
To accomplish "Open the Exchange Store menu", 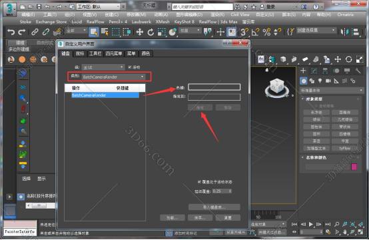I will (x=51, y=22).
